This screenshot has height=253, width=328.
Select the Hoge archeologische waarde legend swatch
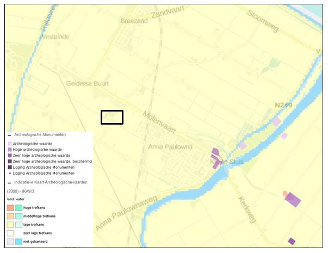point(9,149)
